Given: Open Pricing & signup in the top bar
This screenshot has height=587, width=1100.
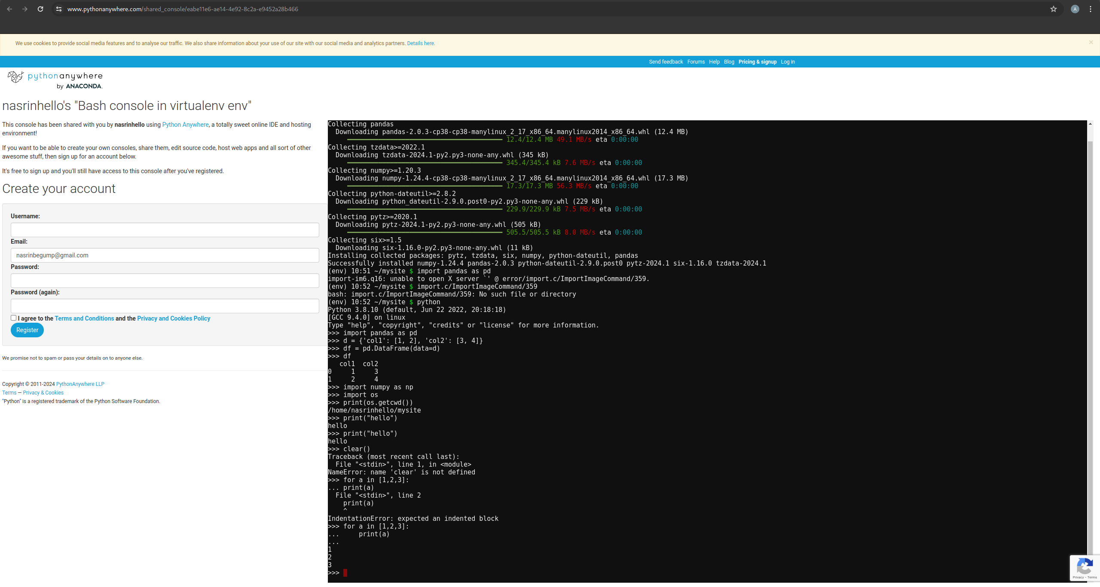Looking at the screenshot, I should (757, 62).
